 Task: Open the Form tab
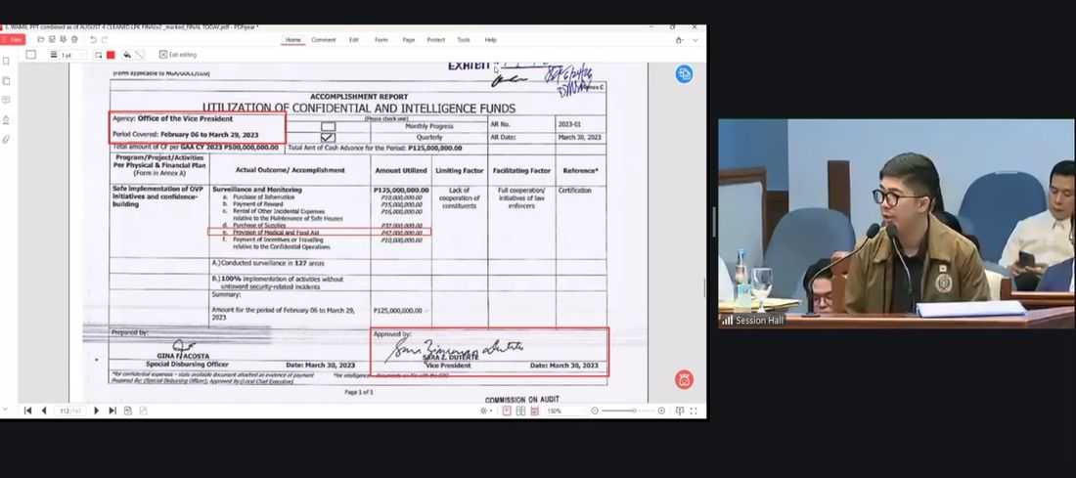(x=381, y=40)
